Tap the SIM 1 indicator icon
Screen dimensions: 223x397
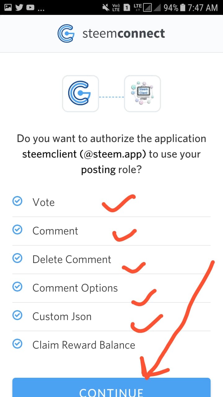click(x=127, y=7)
